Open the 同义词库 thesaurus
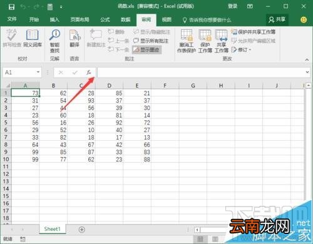 click(33, 38)
